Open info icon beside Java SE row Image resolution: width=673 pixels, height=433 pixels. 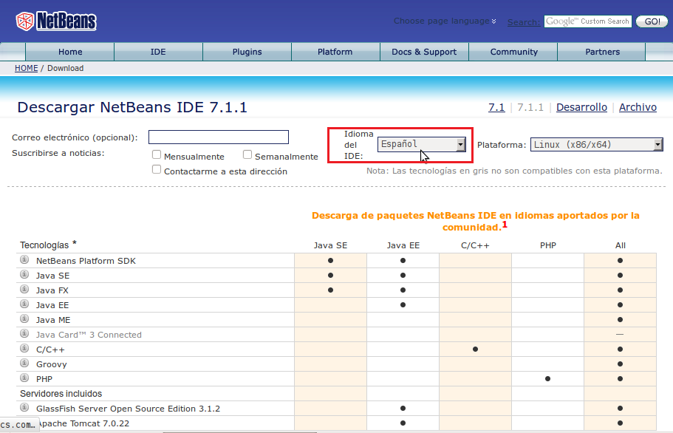[24, 275]
